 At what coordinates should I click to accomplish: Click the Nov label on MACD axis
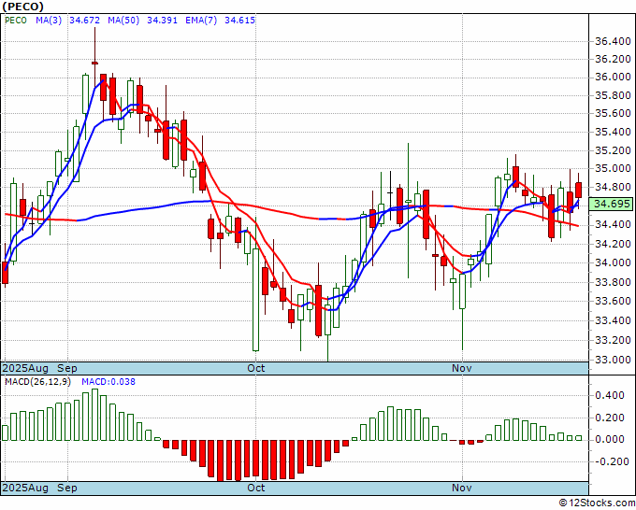coord(462,488)
